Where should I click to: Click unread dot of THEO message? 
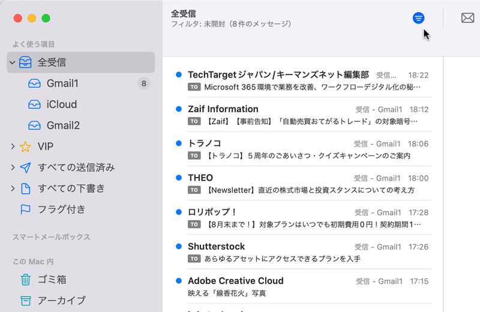pos(179,178)
